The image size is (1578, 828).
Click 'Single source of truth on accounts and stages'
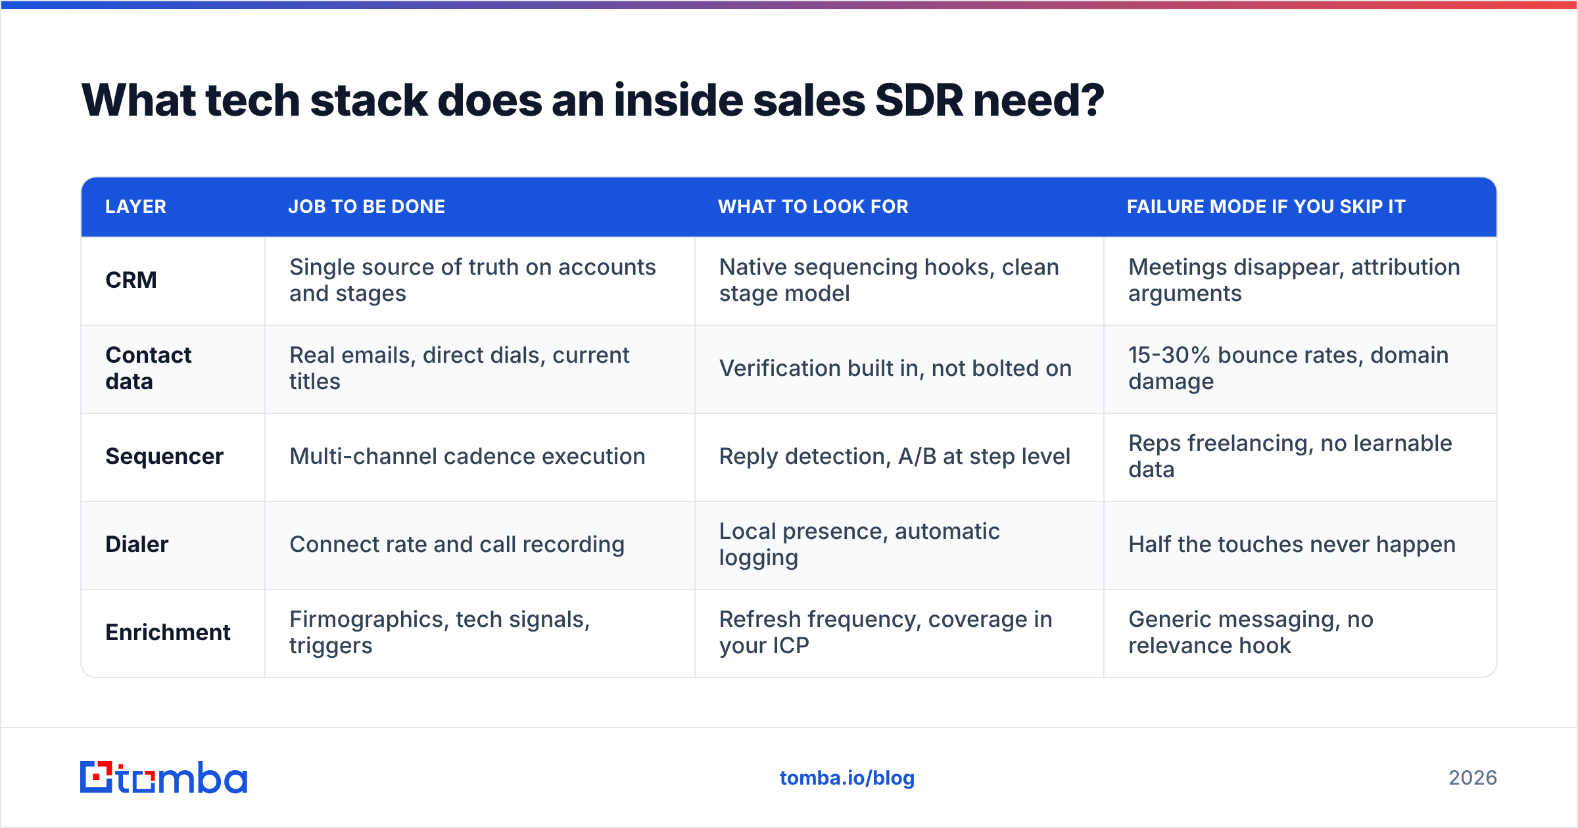point(473,281)
